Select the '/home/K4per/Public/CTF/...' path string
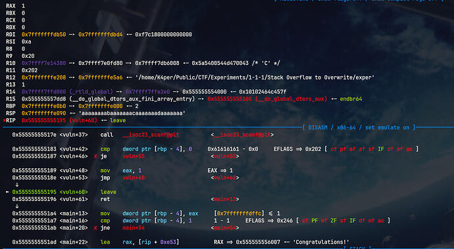 [x=255, y=78]
